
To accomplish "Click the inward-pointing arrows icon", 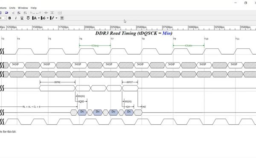I will (46, 13).
